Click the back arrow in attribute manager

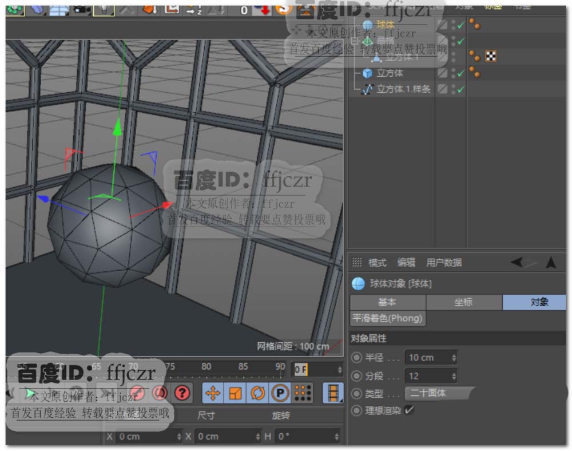pos(517,262)
